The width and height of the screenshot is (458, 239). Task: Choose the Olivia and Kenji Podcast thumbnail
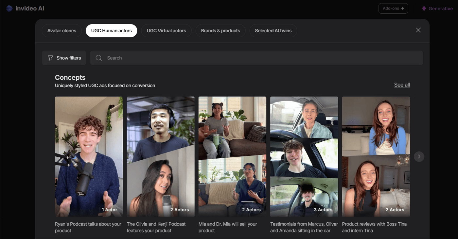coord(161,156)
